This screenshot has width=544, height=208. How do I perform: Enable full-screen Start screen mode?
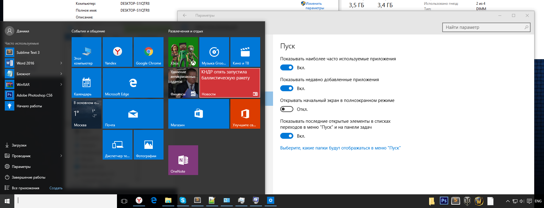[x=287, y=109]
